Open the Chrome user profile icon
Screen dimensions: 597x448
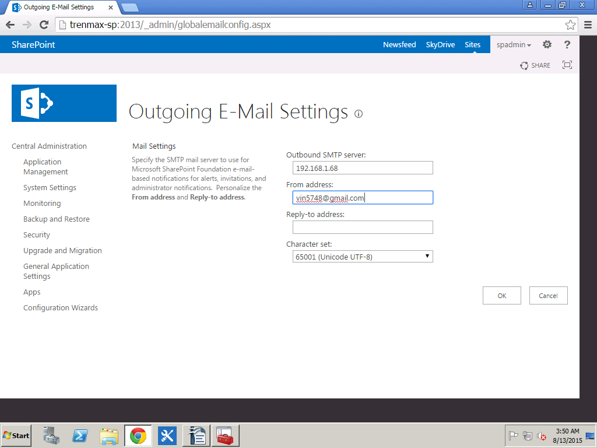pyautogui.click(x=529, y=5)
